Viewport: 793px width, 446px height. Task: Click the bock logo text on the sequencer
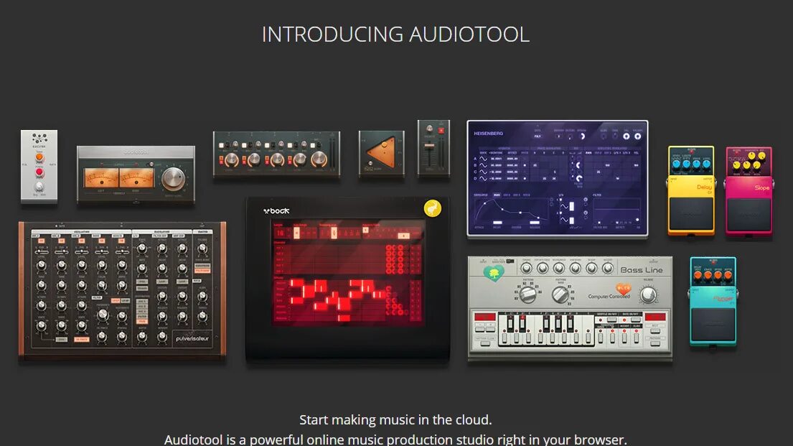pos(276,210)
